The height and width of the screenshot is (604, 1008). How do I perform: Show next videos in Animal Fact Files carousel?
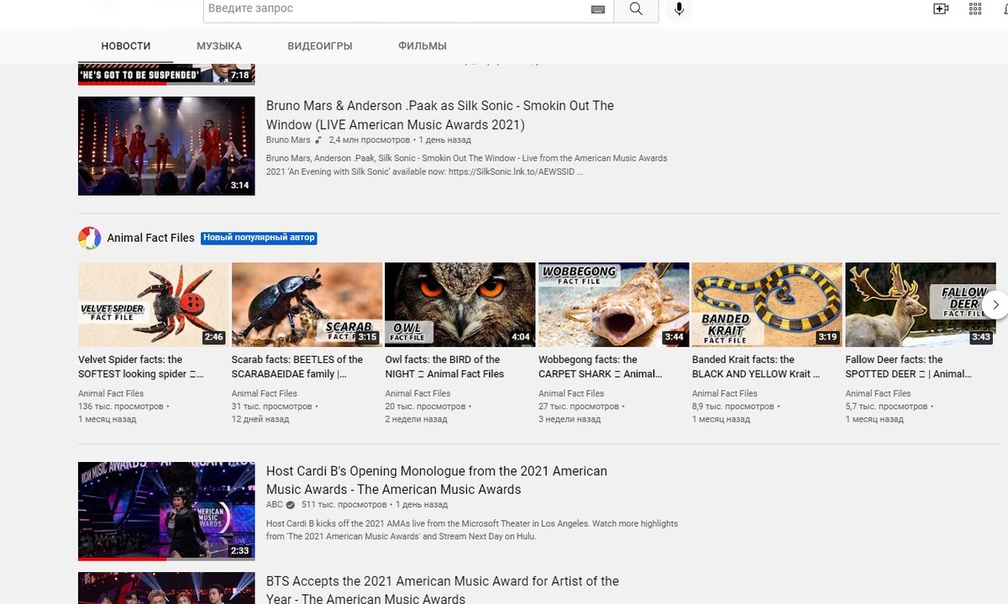pyautogui.click(x=995, y=305)
